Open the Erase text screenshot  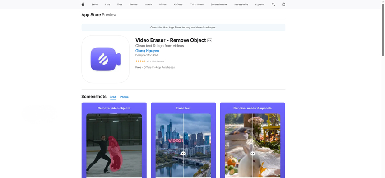coord(183,140)
